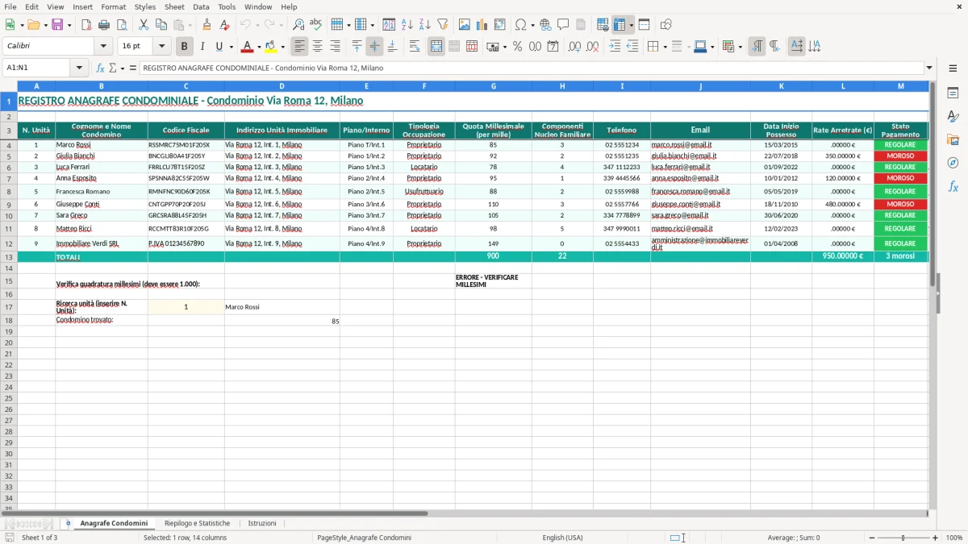The width and height of the screenshot is (968, 544).
Task: Open the Special Character omega icon
Action: click(x=520, y=25)
